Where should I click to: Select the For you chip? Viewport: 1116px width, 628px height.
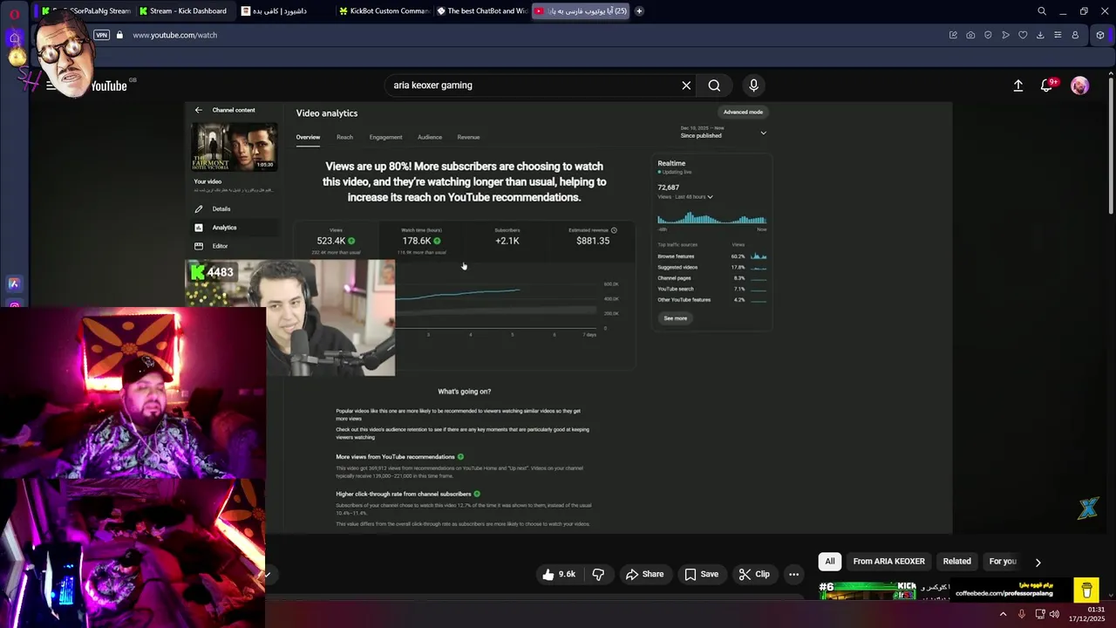1003,562
